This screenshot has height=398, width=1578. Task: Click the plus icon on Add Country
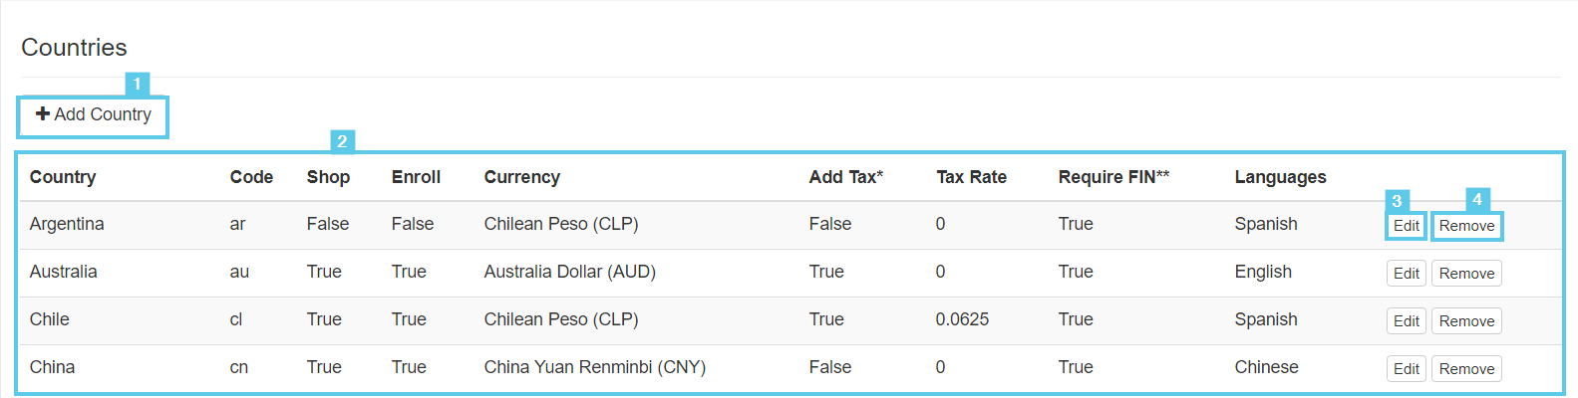[x=43, y=114]
